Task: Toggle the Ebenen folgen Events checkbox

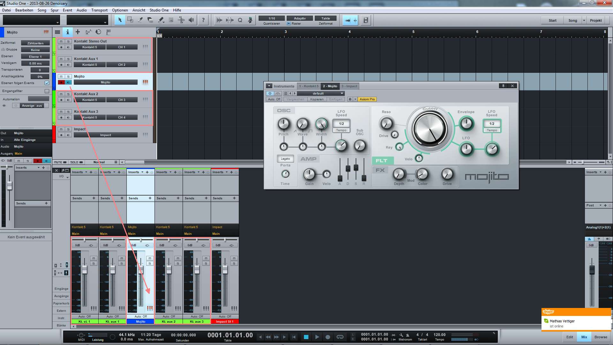Action: (47, 83)
